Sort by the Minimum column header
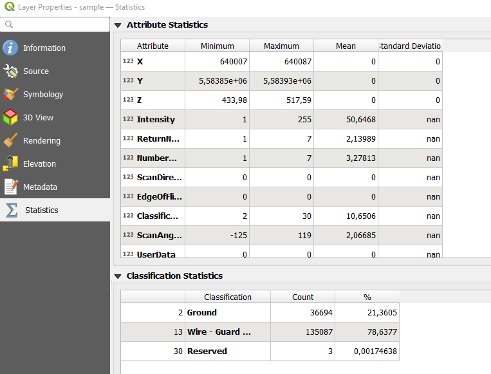491x374 pixels. click(217, 46)
